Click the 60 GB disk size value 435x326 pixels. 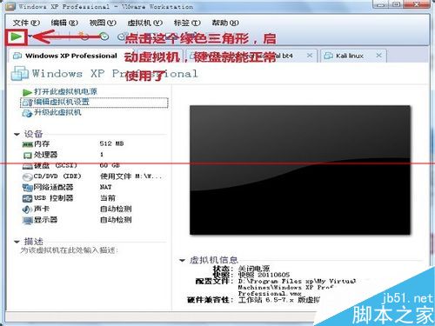110,165
